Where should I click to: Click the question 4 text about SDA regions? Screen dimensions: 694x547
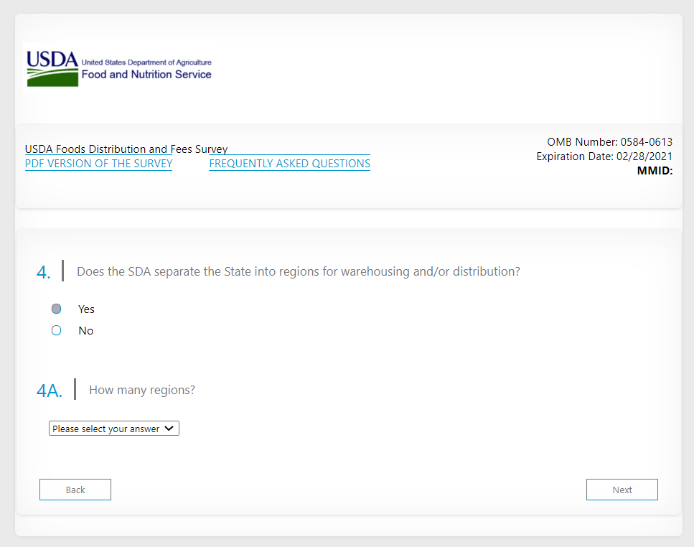tap(299, 271)
